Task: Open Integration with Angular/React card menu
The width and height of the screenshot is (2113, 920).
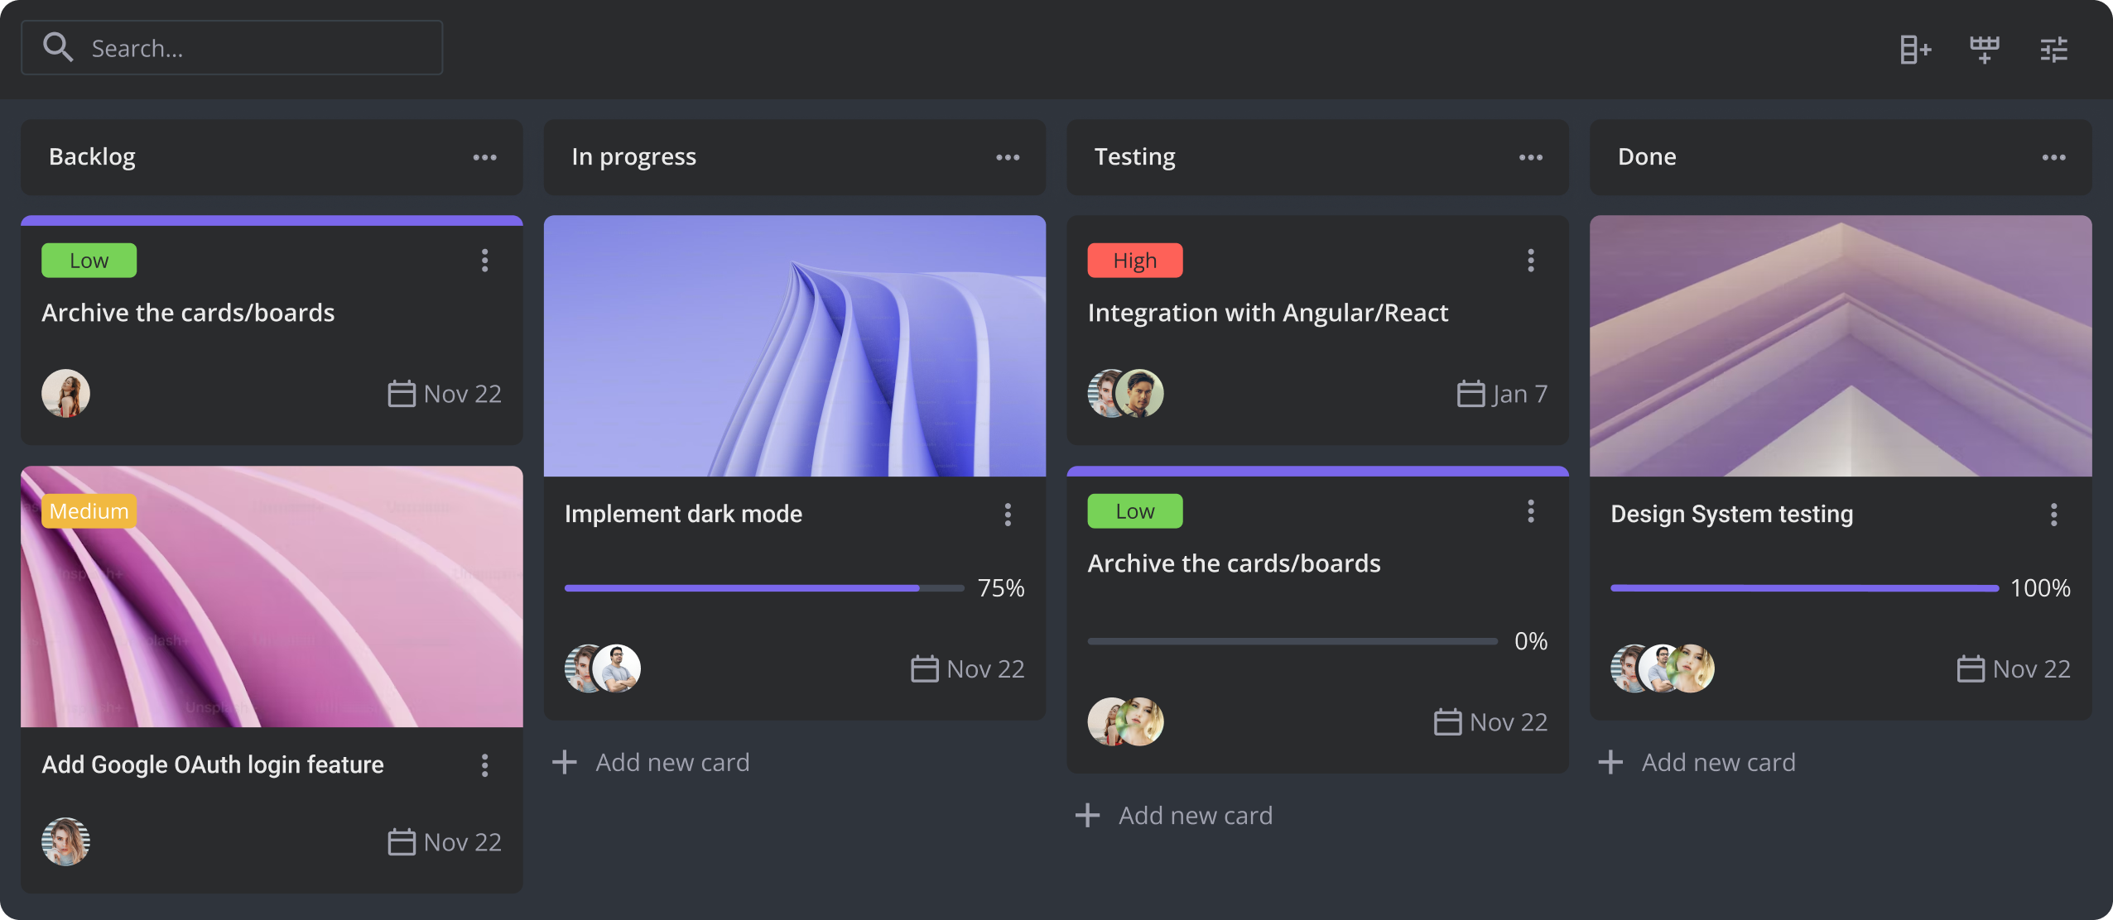Action: tap(1531, 261)
